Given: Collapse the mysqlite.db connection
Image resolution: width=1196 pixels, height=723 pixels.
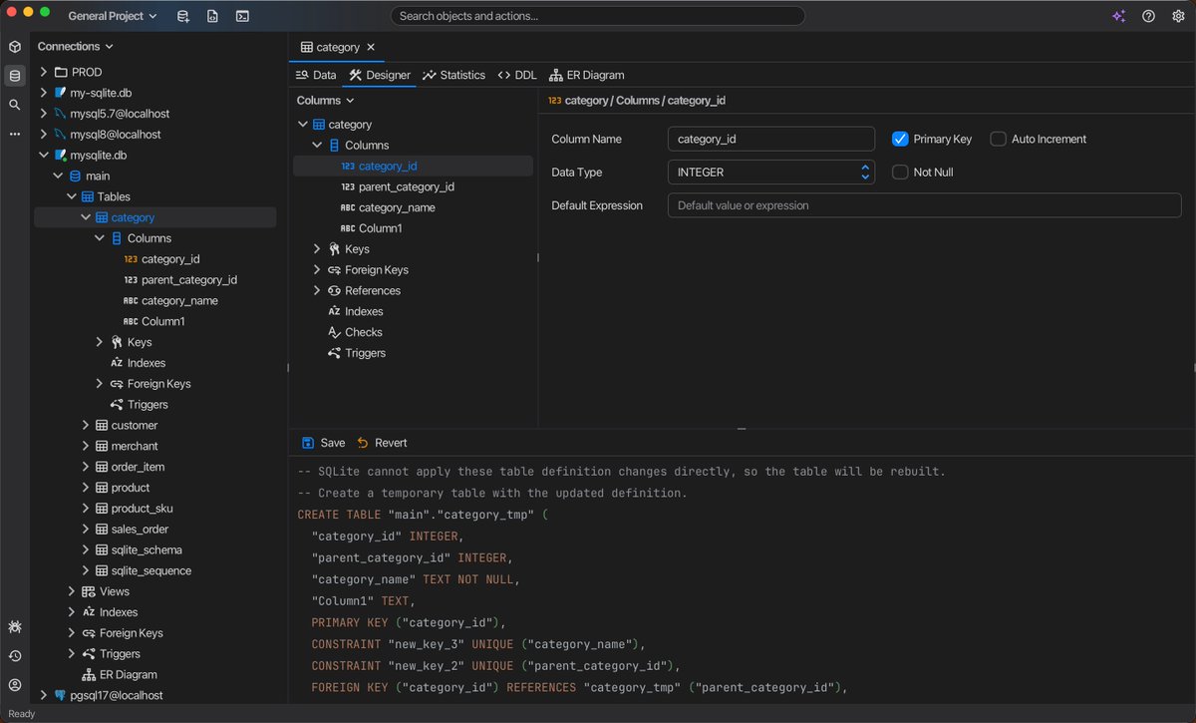Looking at the screenshot, I should pyautogui.click(x=44, y=156).
